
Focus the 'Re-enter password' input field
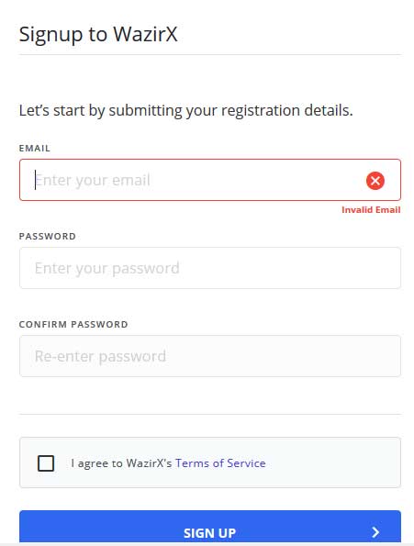tap(210, 356)
